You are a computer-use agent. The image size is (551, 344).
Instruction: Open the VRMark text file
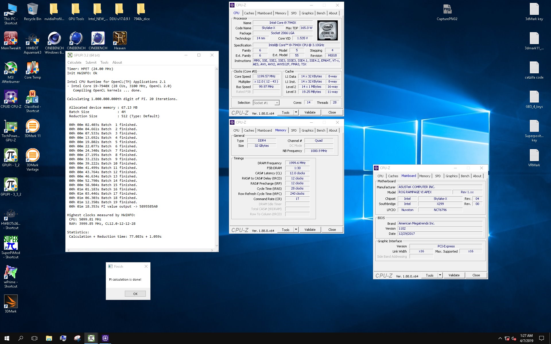click(534, 158)
